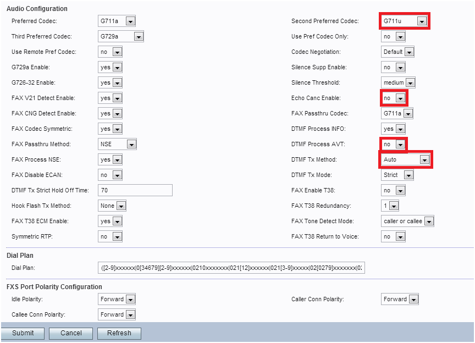Viewport: 475px width, 343px height.
Task: Click the Cancel button
Action: tap(71, 333)
